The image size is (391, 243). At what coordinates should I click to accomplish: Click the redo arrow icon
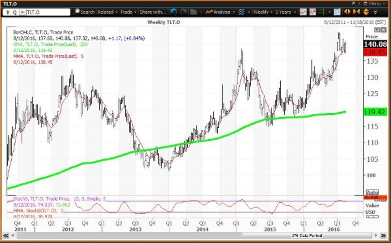tap(184, 12)
